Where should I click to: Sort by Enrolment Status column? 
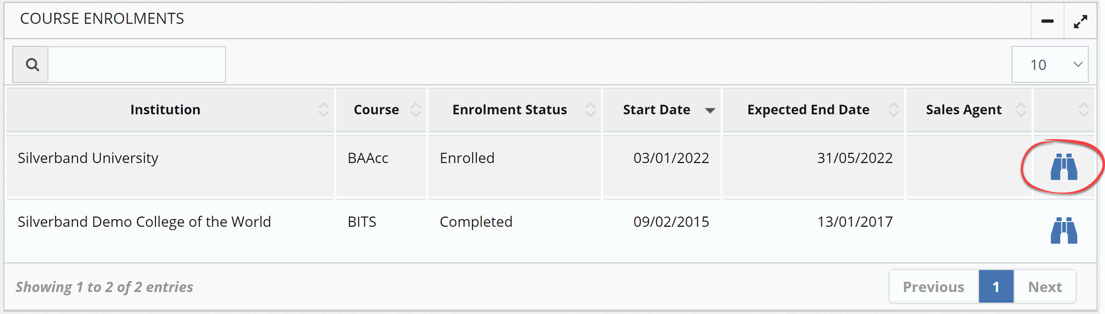click(509, 110)
